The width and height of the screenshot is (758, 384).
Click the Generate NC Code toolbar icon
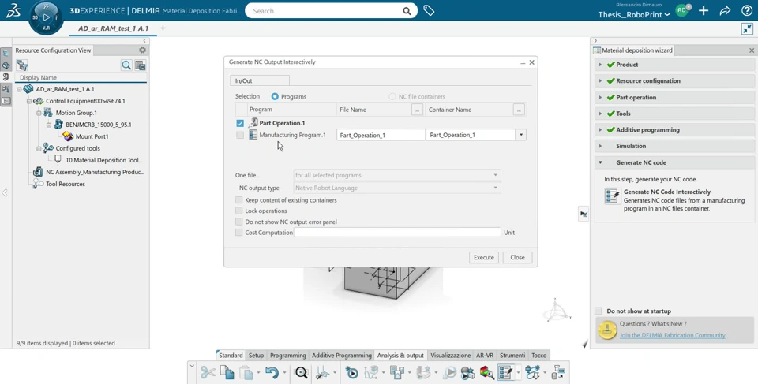pyautogui.click(x=505, y=372)
